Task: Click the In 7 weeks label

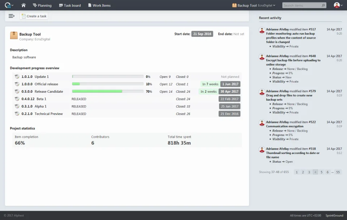Action: pos(210,84)
